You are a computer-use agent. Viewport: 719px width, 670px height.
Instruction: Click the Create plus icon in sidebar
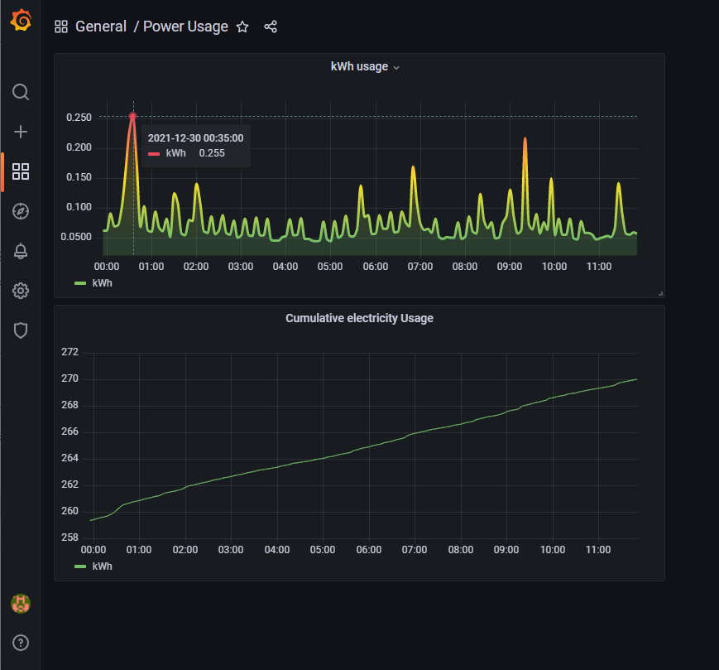[x=21, y=133]
